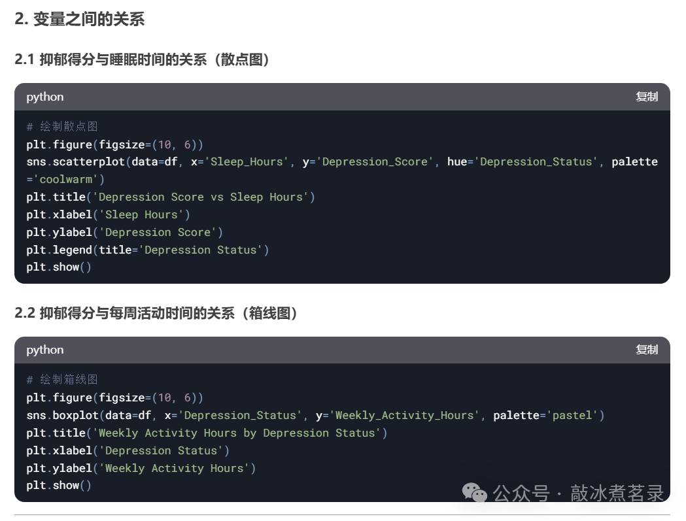Click comment '# 绘制箱线图'
The height and width of the screenshot is (521, 686).
(62, 379)
